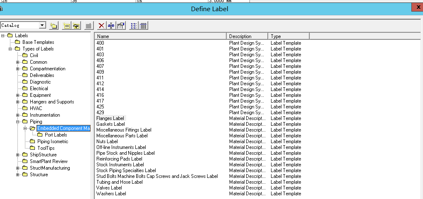This screenshot has width=423, height=199.
Task: Select the Piping Isometric folder
Action: pyautogui.click(x=53, y=141)
